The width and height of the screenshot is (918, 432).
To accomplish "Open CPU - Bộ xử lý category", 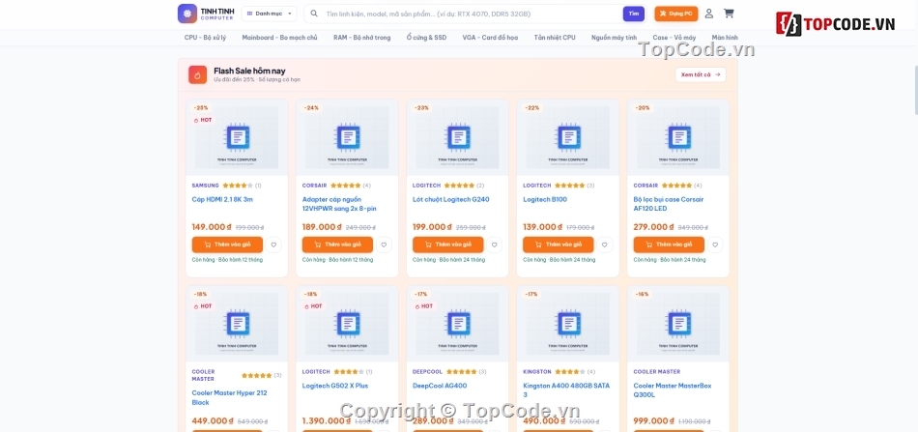I will point(205,38).
